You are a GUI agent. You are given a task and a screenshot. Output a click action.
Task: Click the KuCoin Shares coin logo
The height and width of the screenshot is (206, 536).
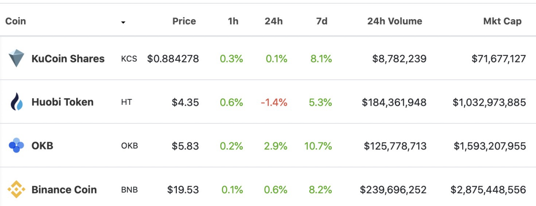(x=16, y=58)
